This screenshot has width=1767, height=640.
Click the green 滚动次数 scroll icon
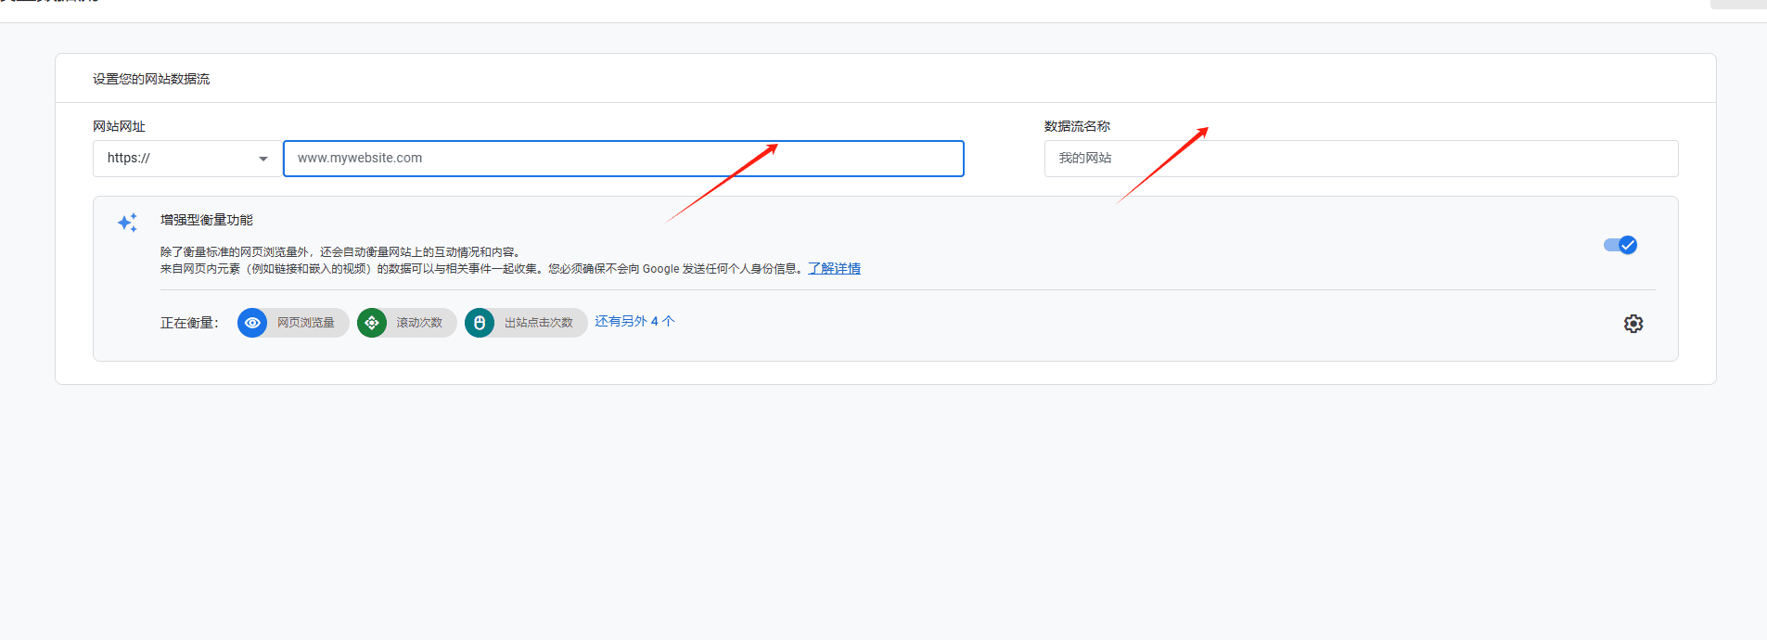(372, 323)
